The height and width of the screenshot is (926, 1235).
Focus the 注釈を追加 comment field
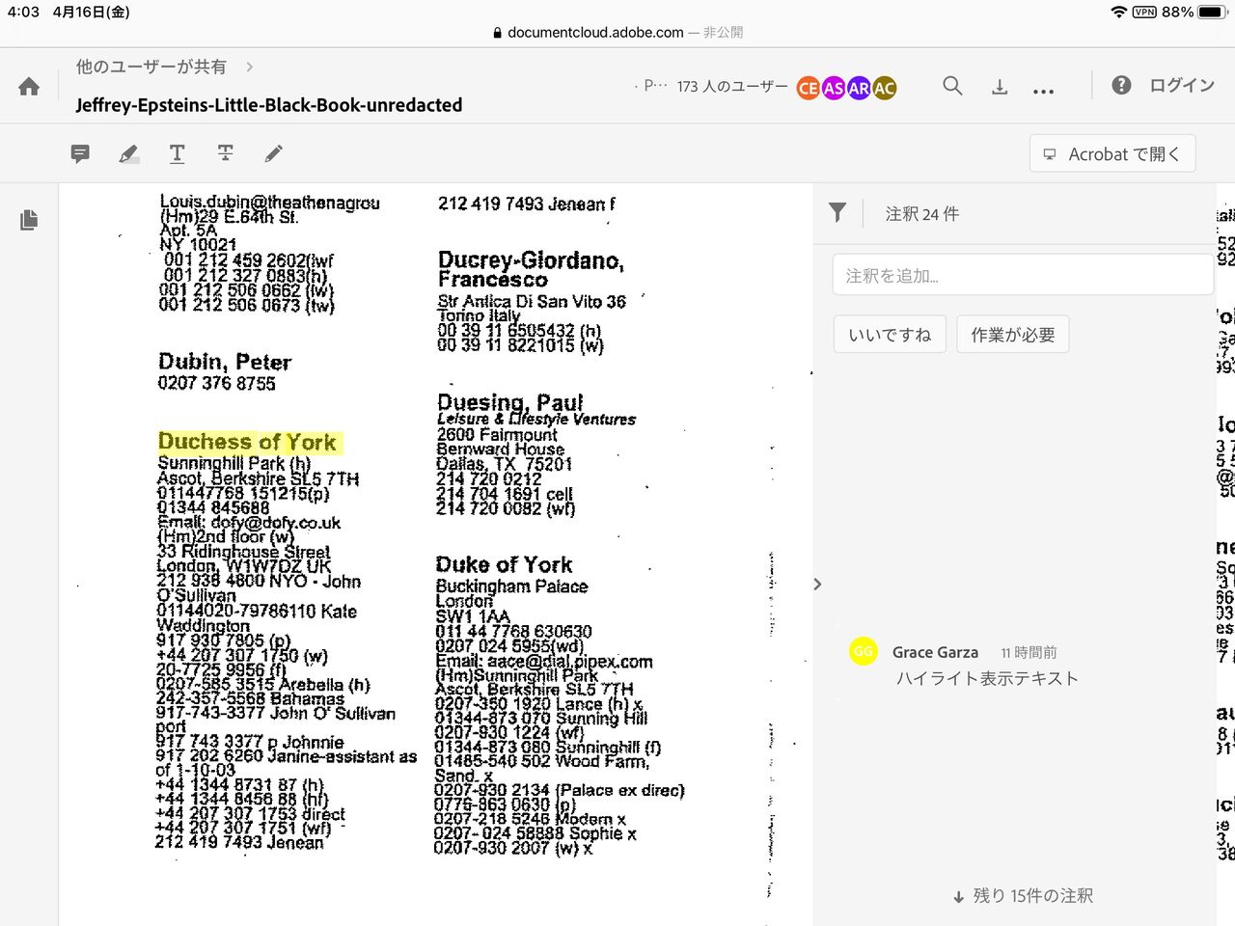click(1023, 276)
